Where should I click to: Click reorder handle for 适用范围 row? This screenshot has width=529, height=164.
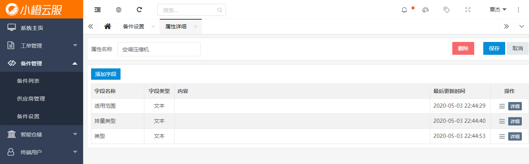tap(502, 106)
